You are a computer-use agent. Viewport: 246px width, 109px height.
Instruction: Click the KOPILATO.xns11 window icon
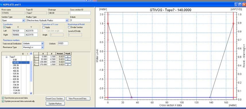1,5
